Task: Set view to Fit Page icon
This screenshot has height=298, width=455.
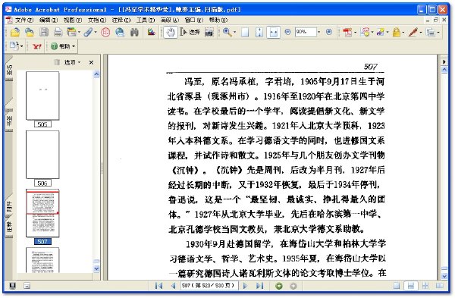Action: (259, 32)
